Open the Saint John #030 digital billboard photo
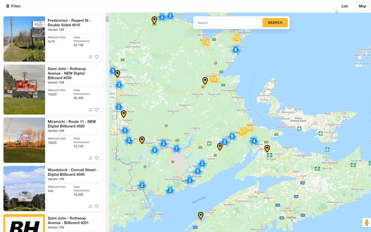The width and height of the screenshot is (371, 232). tap(24, 90)
